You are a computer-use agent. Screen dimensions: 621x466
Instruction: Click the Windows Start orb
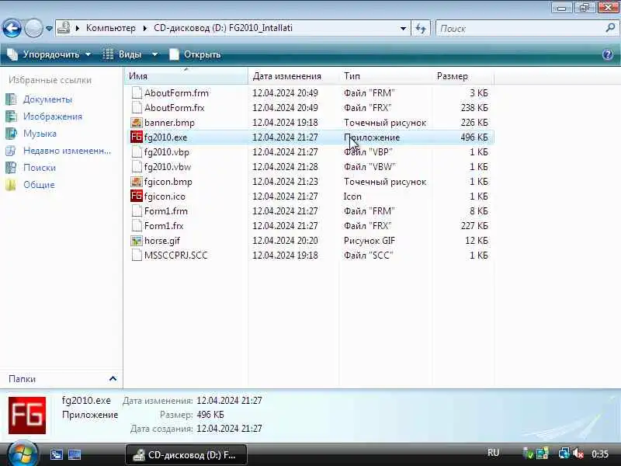point(23,454)
